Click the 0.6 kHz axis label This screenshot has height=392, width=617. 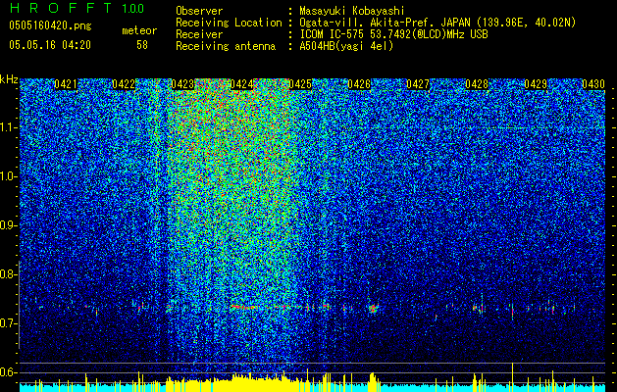[8, 372]
